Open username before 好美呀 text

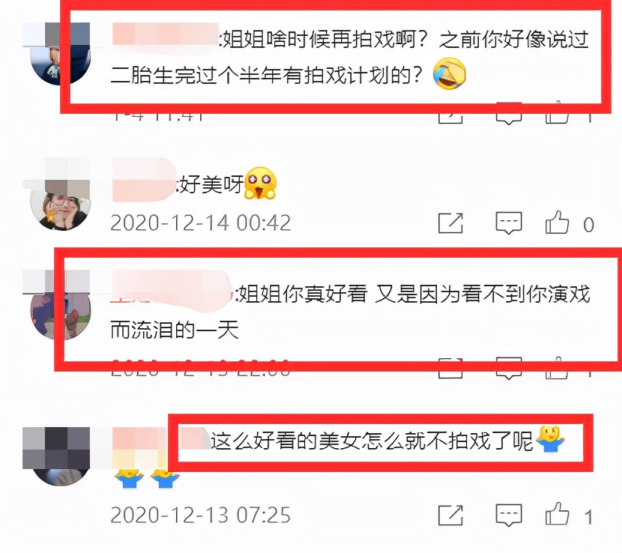pyautogui.click(x=145, y=180)
